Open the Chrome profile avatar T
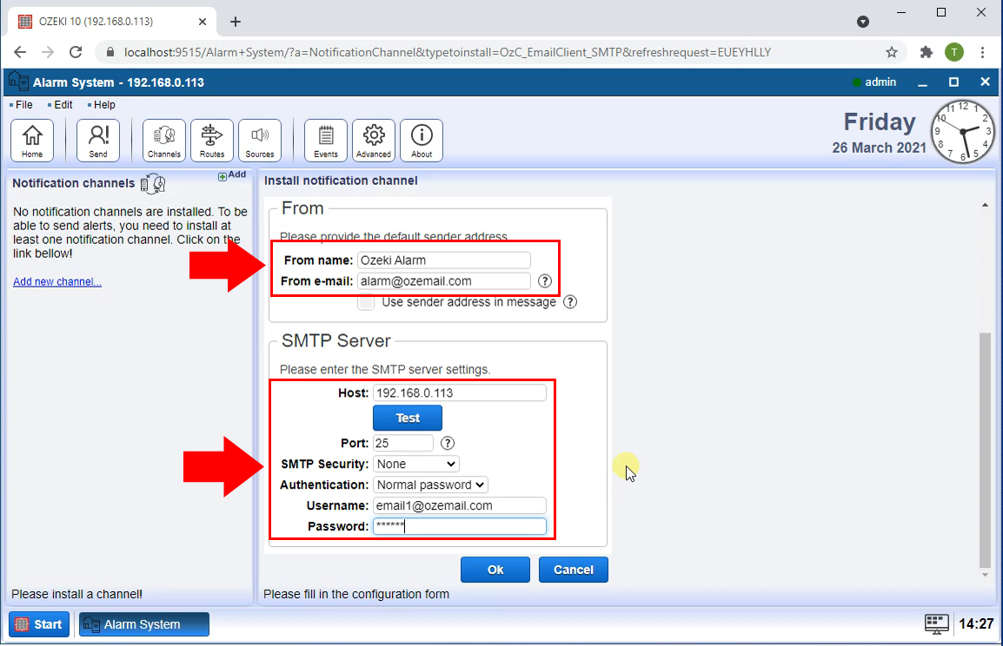This screenshot has height=646, width=1003. click(953, 52)
